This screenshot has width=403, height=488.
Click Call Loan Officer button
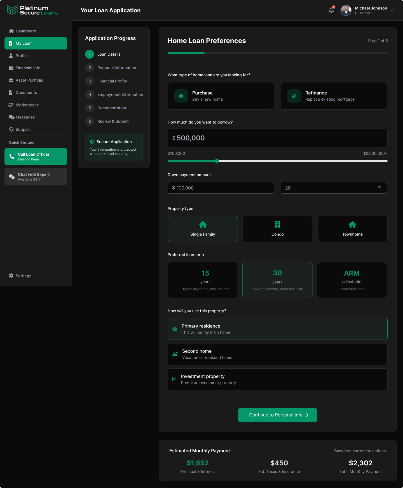tap(36, 157)
